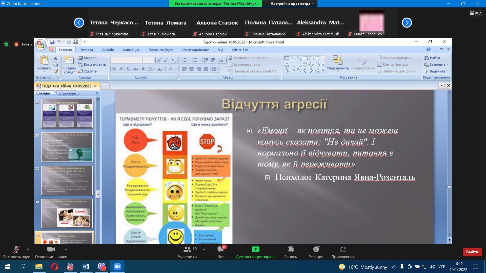Show next participants with right arrow
Screen dimensions: 486x273
[407, 23]
